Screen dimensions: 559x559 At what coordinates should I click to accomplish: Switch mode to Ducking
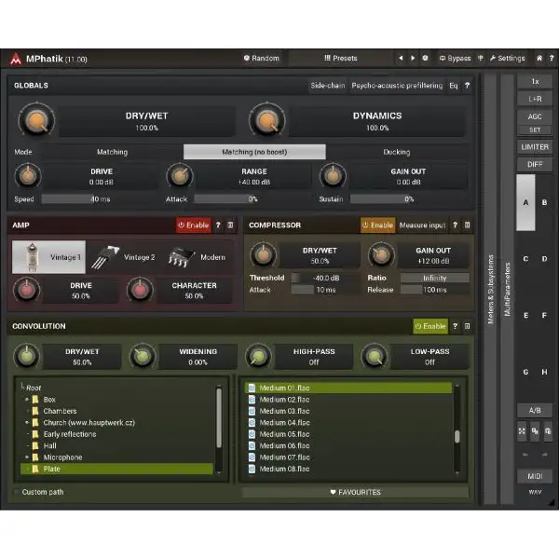point(396,152)
